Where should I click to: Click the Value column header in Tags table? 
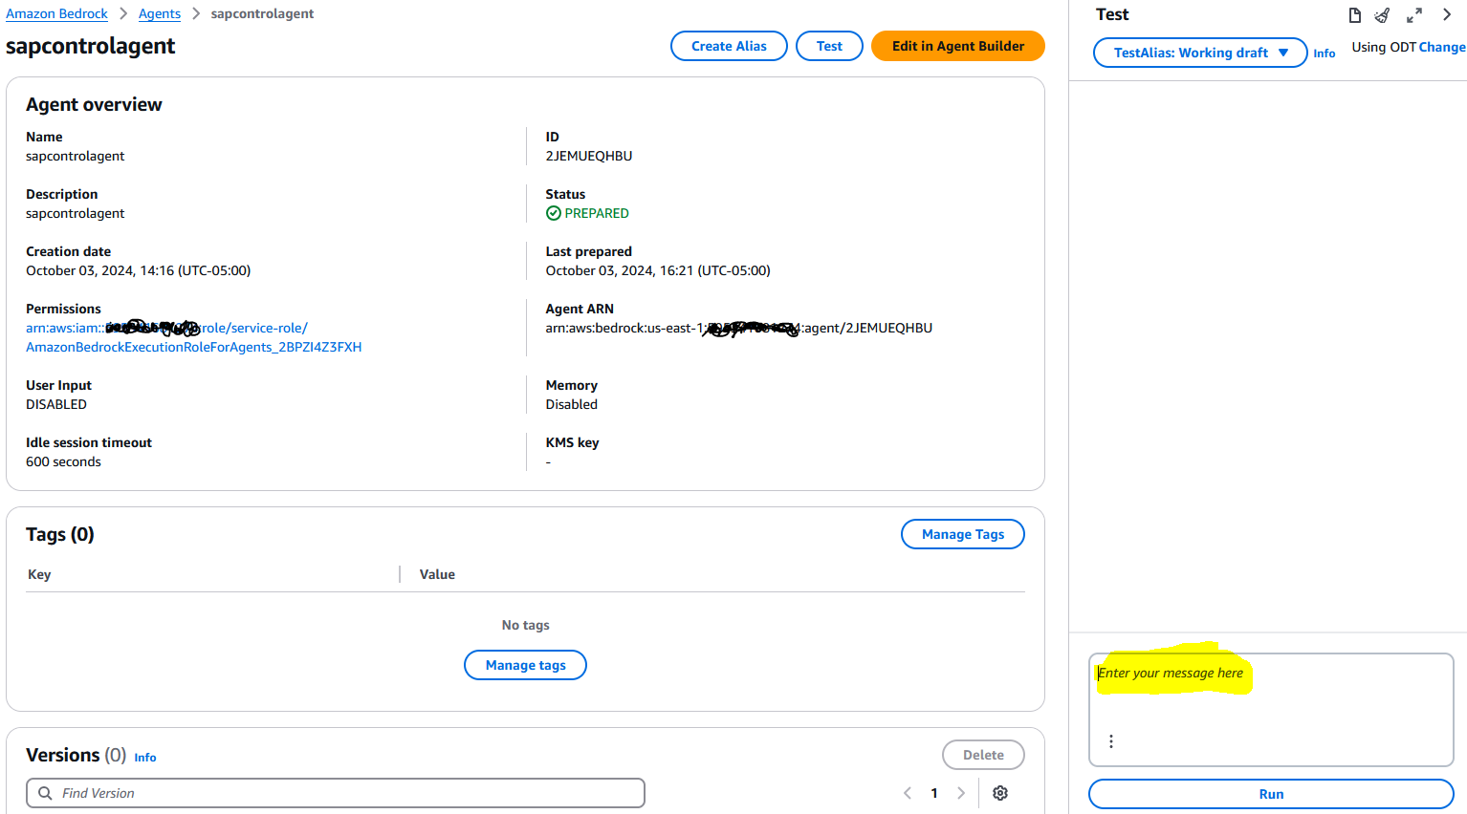(437, 574)
